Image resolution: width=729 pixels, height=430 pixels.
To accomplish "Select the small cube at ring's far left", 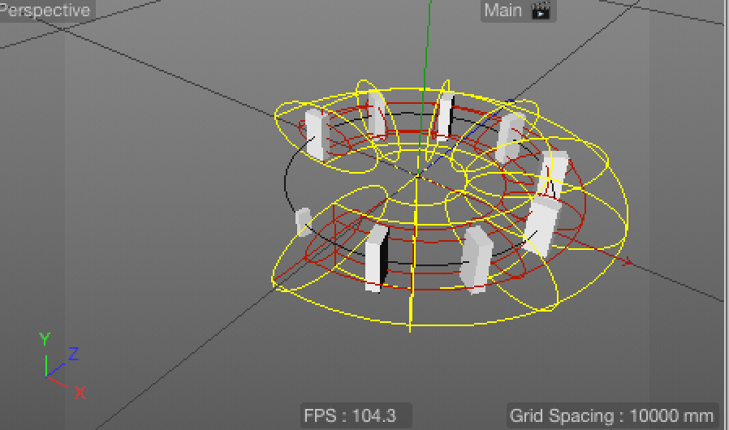I will [303, 220].
